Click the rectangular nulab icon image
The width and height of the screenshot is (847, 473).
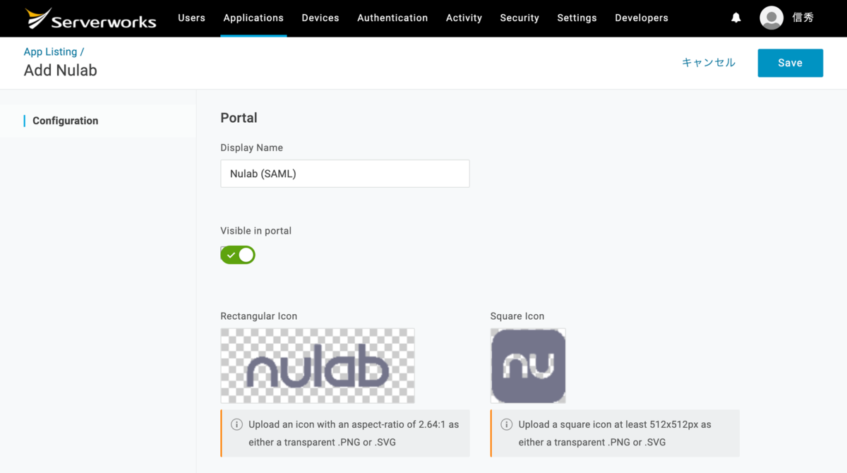pyautogui.click(x=318, y=366)
